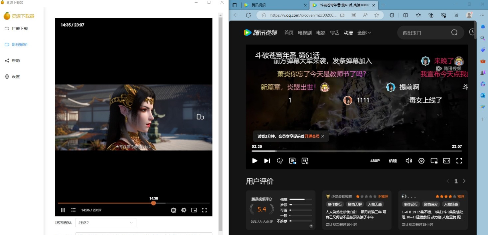Pause the video in 资源下载器 player

(63, 210)
